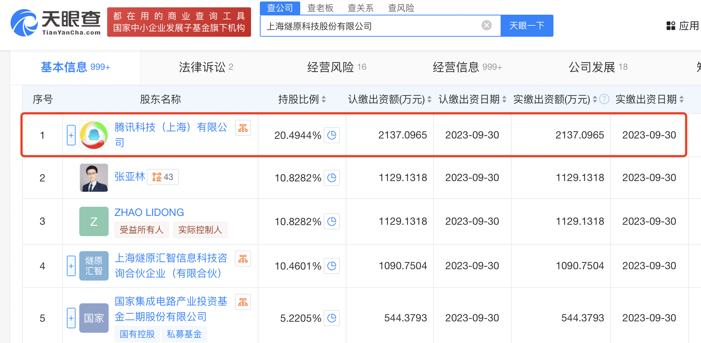
Task: Expand the 上海燧原汇智 shareholder row
Action: coord(71,266)
